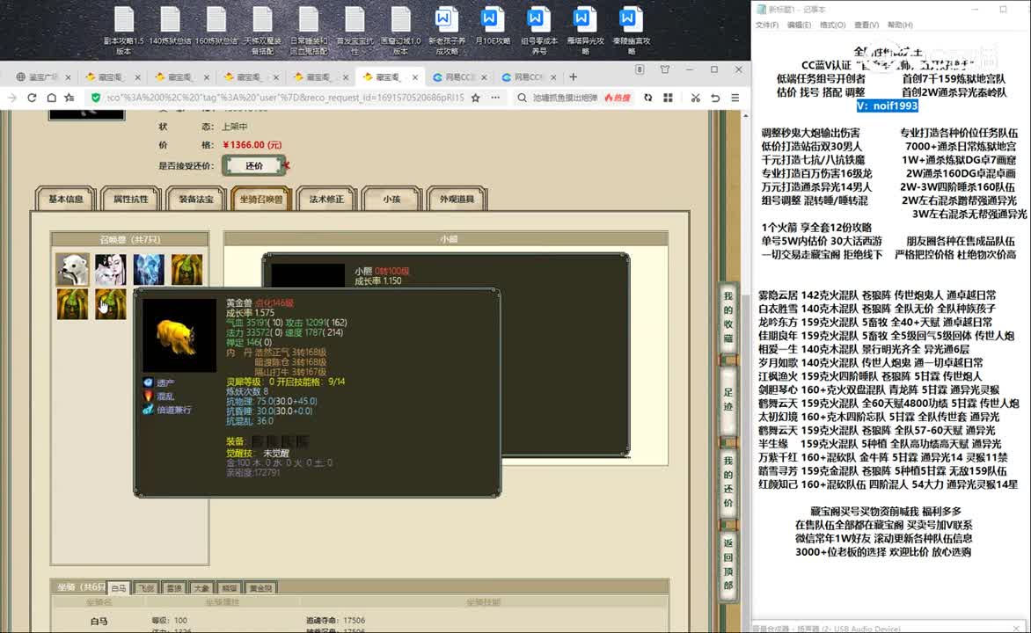Select the 大象 mount tab
The height and width of the screenshot is (633, 1031).
(201, 588)
